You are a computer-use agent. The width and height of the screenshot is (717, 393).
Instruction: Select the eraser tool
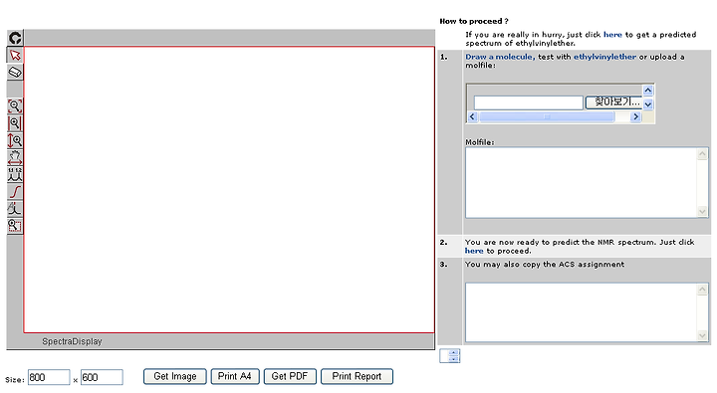coord(15,73)
